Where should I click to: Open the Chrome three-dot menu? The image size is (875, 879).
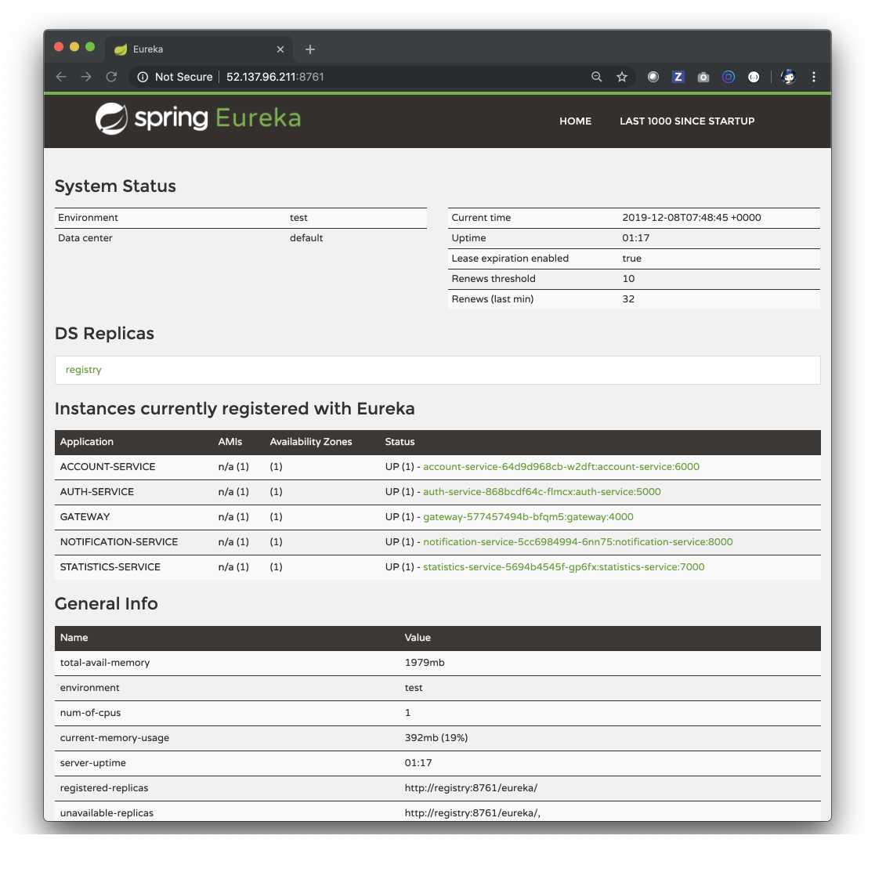click(814, 77)
